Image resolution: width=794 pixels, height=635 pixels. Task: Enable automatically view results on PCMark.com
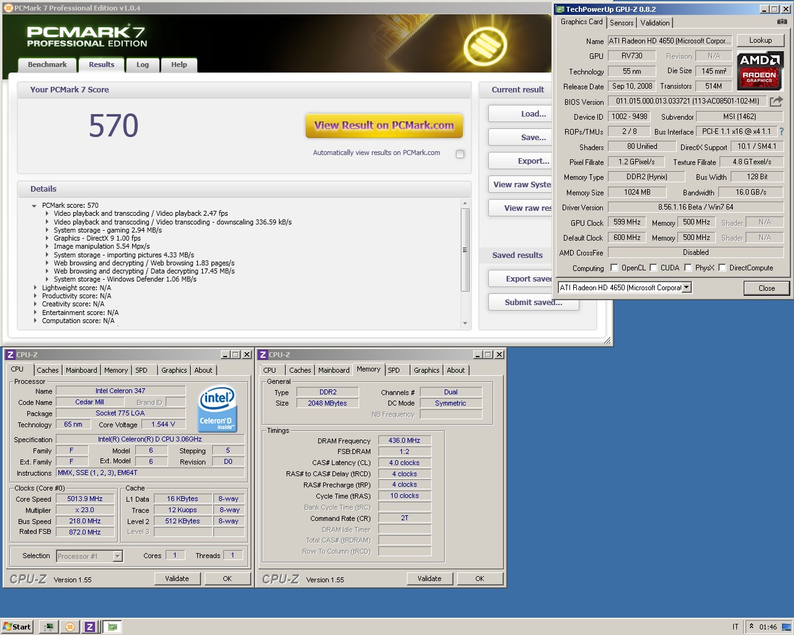[x=460, y=154]
